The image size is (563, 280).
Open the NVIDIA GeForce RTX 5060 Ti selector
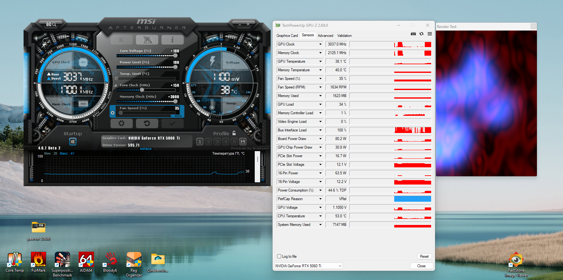click(308, 266)
